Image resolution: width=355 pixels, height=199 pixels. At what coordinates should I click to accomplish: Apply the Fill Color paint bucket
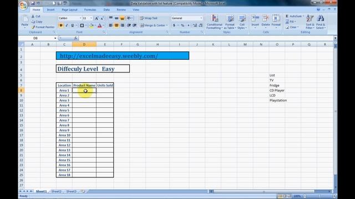[x=91, y=25]
